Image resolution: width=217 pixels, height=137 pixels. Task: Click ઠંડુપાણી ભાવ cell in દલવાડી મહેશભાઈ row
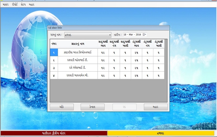136,60
